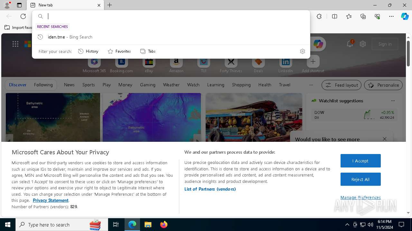
Task: Click the Extensions puzzle icon
Action: [319, 16]
